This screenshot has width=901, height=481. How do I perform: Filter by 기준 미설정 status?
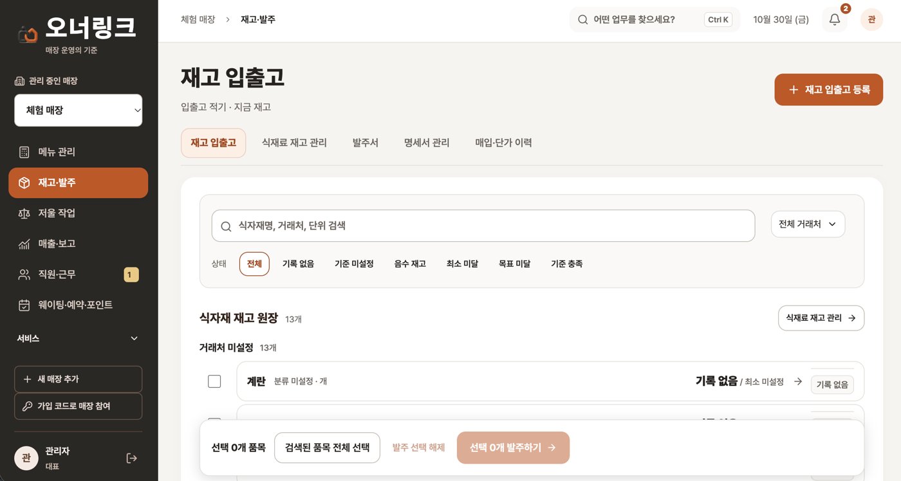354,264
